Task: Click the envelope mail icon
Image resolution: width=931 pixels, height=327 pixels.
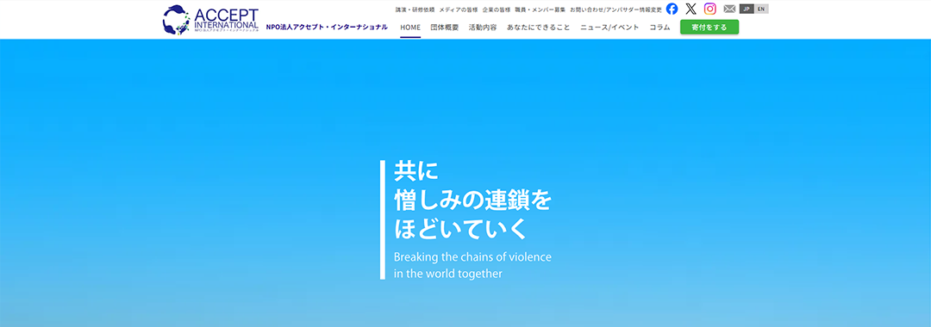Action: 729,9
